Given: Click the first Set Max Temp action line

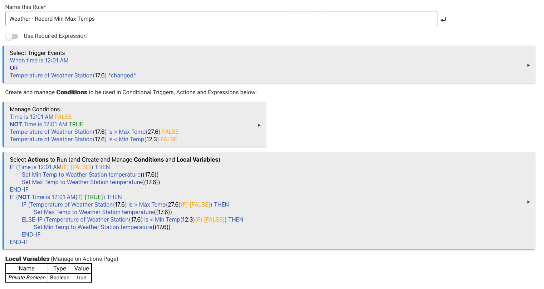Looking at the screenshot, I should [x=90, y=182].
